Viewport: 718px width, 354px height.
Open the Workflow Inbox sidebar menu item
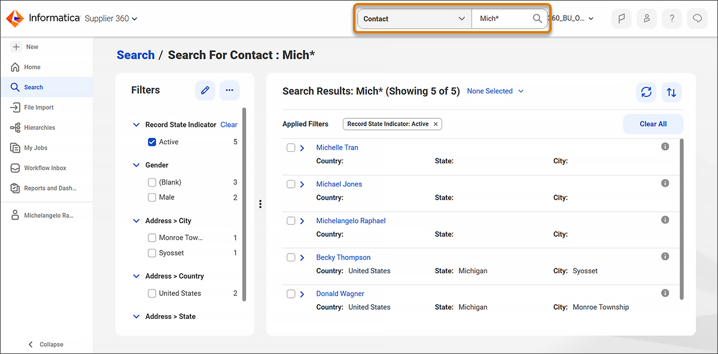tap(46, 168)
